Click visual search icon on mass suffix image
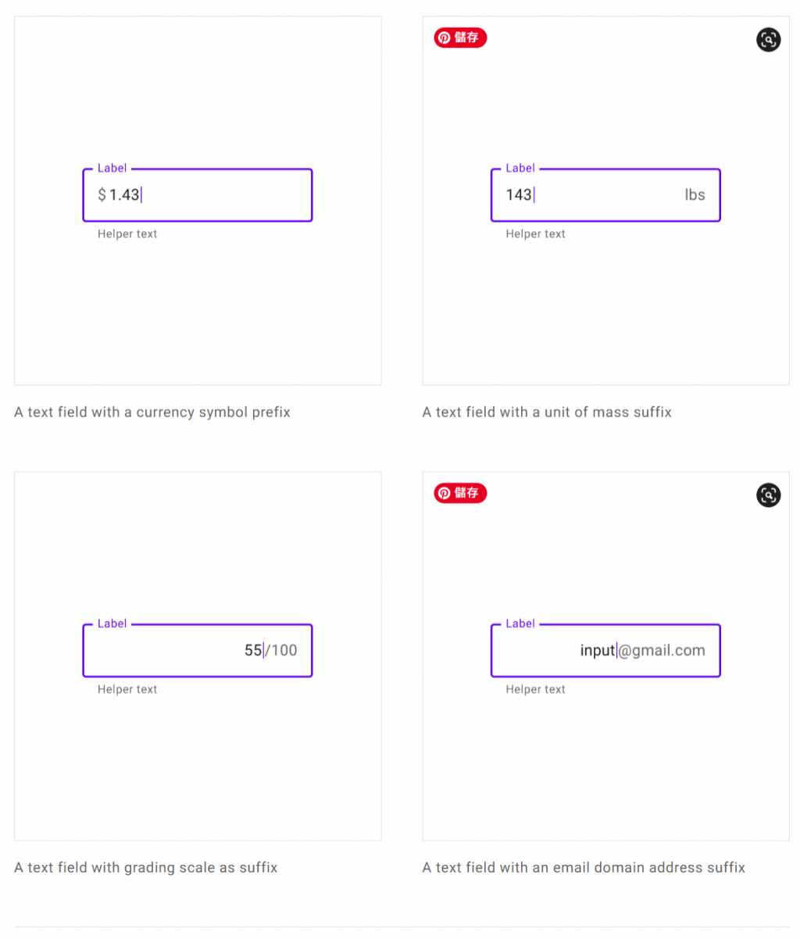800x939 pixels. (x=768, y=40)
